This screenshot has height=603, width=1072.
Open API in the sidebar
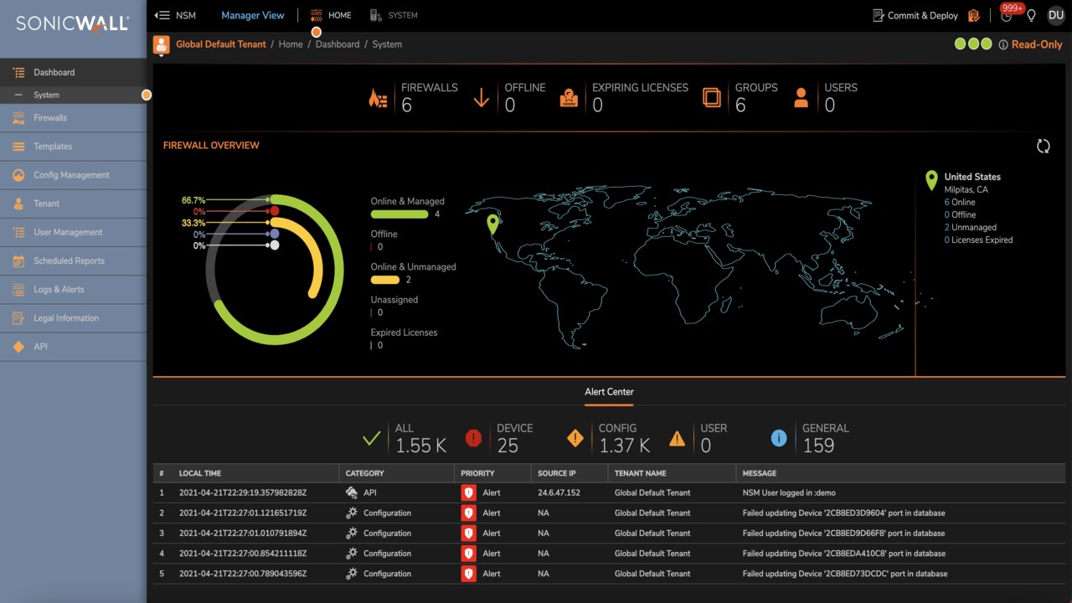pos(73,347)
